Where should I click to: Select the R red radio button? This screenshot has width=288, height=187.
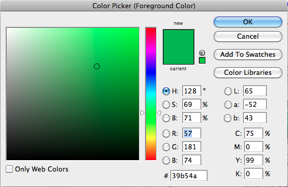point(166,133)
